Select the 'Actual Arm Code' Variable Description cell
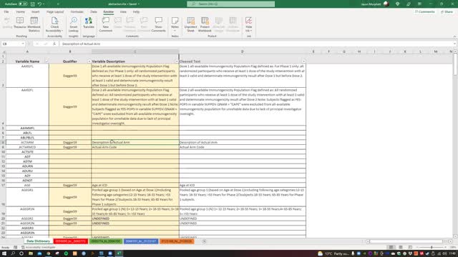458x257 pixels. (x=135, y=147)
